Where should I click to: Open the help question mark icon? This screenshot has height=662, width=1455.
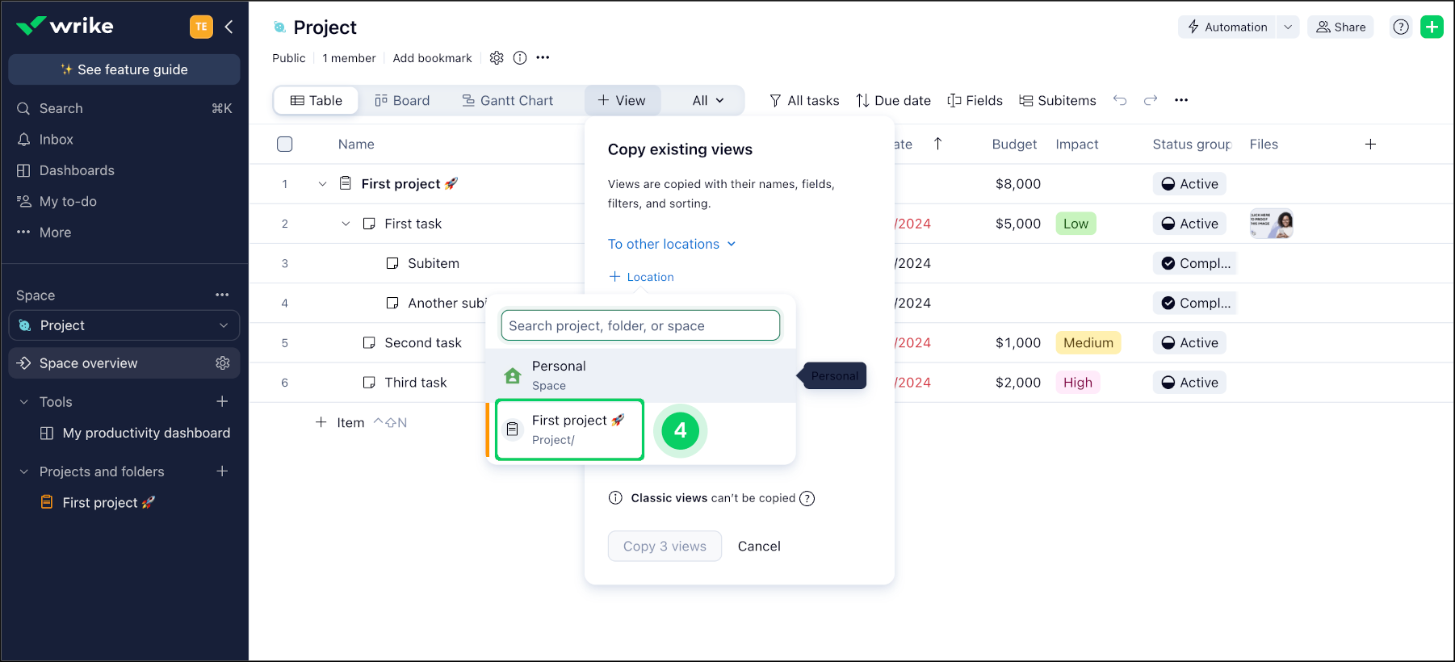pos(1401,27)
